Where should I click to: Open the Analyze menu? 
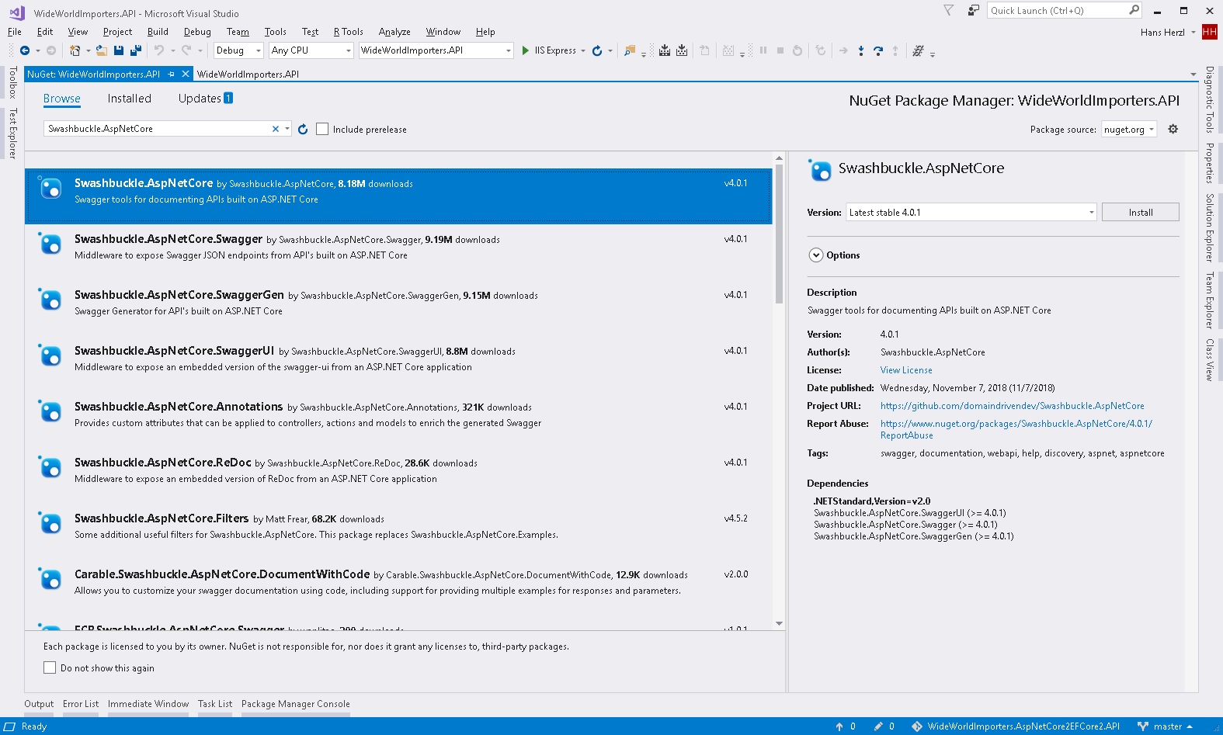(x=394, y=32)
